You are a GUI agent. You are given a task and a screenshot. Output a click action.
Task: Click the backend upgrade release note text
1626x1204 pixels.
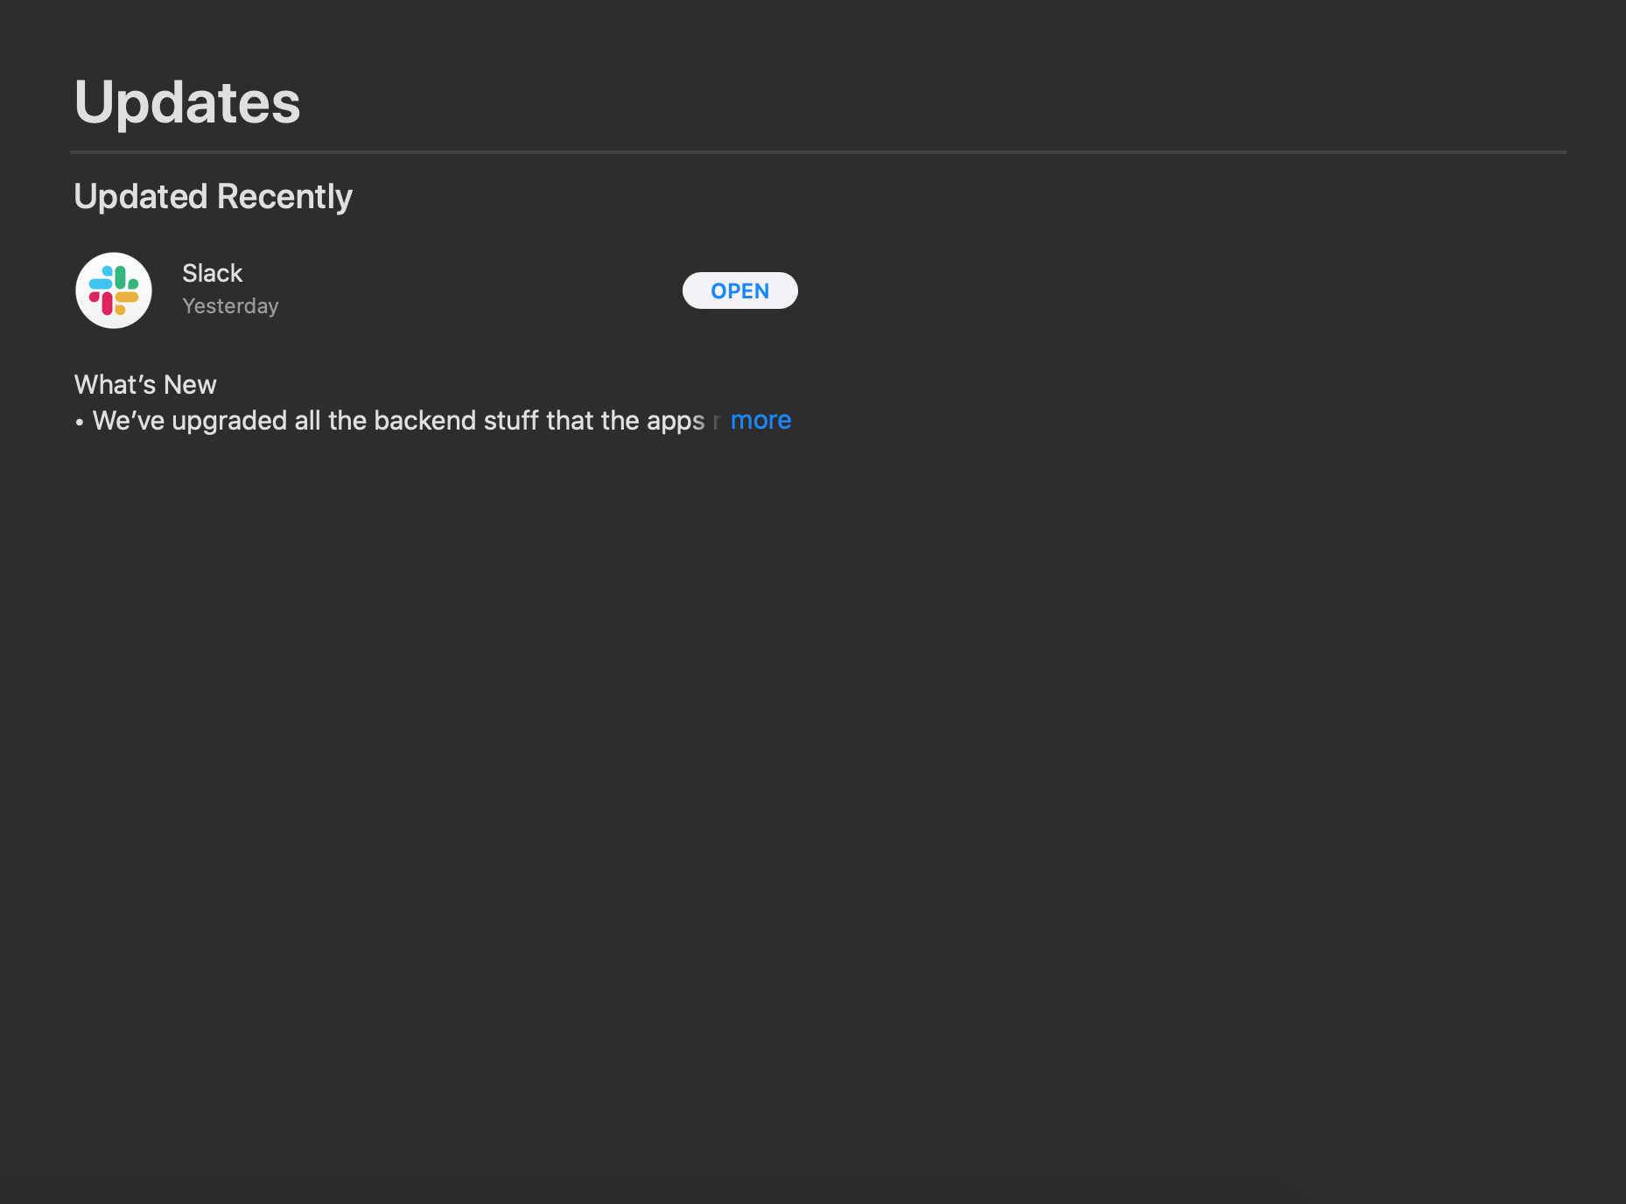tap(398, 421)
